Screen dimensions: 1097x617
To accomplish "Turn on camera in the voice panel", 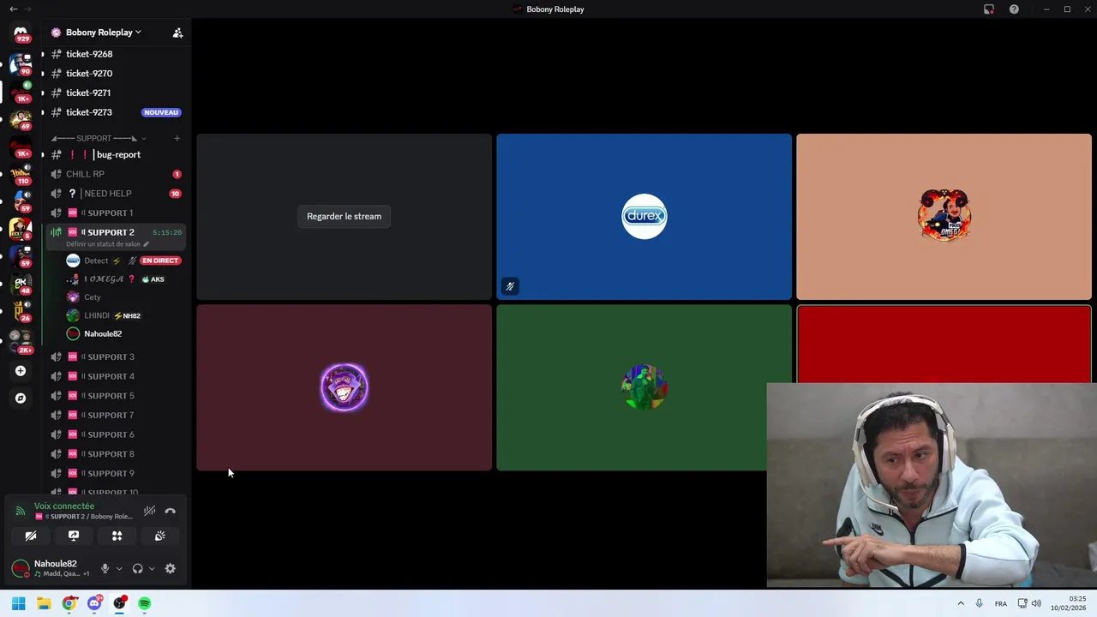I will click(x=30, y=536).
